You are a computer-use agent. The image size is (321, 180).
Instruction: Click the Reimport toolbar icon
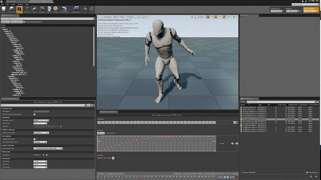42,9
